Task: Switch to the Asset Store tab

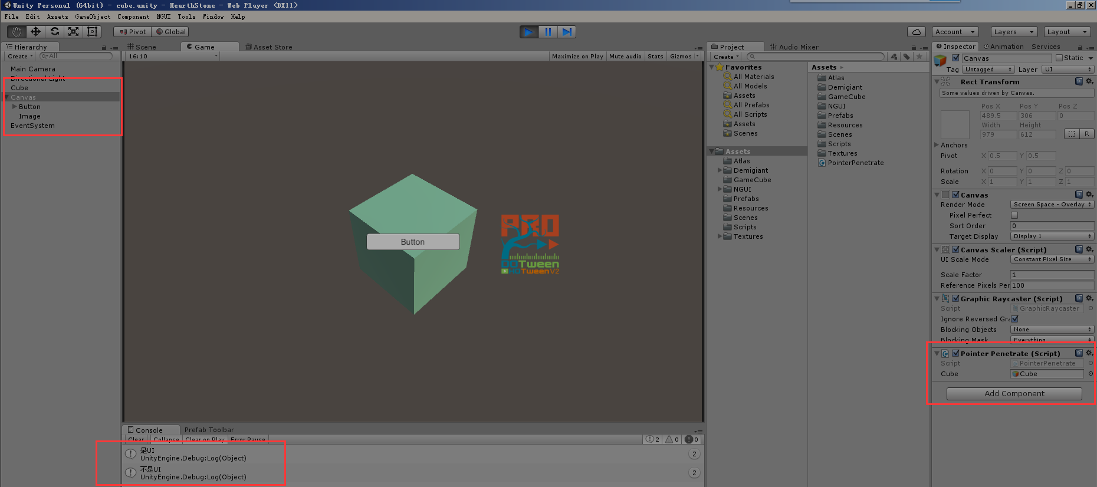Action: (x=269, y=47)
